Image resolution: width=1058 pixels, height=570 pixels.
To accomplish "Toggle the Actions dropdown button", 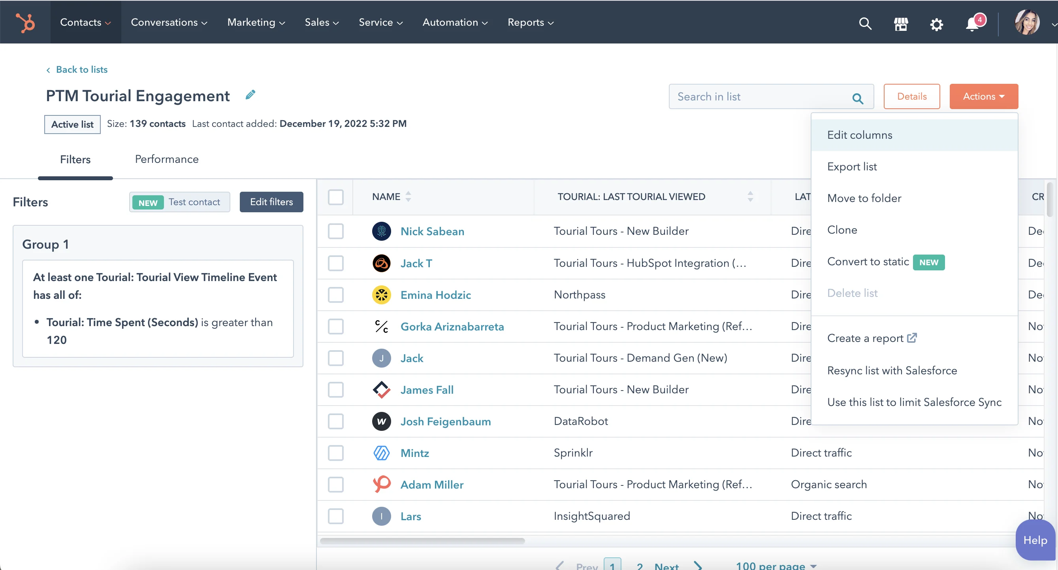I will coord(984,96).
